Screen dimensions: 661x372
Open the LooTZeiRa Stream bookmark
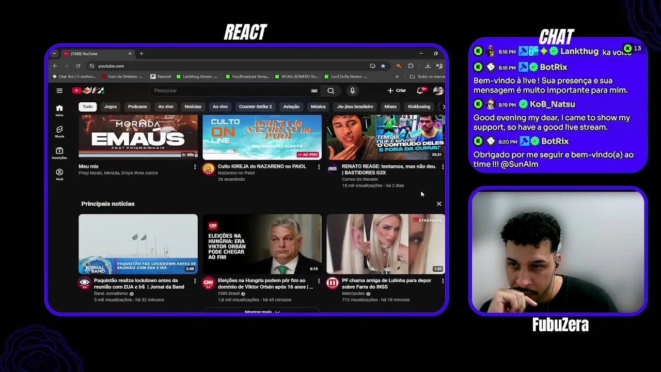[346, 76]
